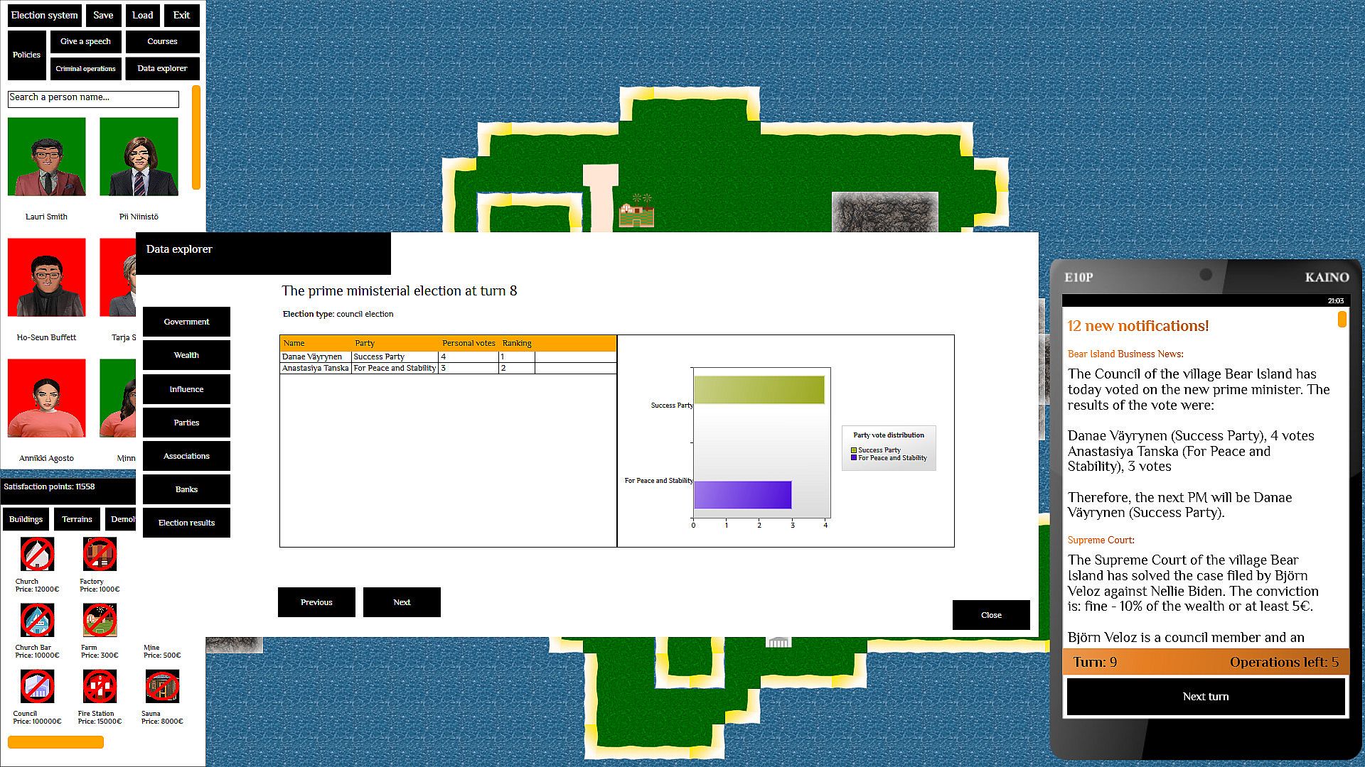Open Pii Niinistö's portrait
1365x767 pixels.
pos(139,157)
